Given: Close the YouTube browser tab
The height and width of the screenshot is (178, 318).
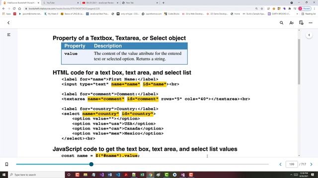Looking at the screenshot, I should pos(78,3).
